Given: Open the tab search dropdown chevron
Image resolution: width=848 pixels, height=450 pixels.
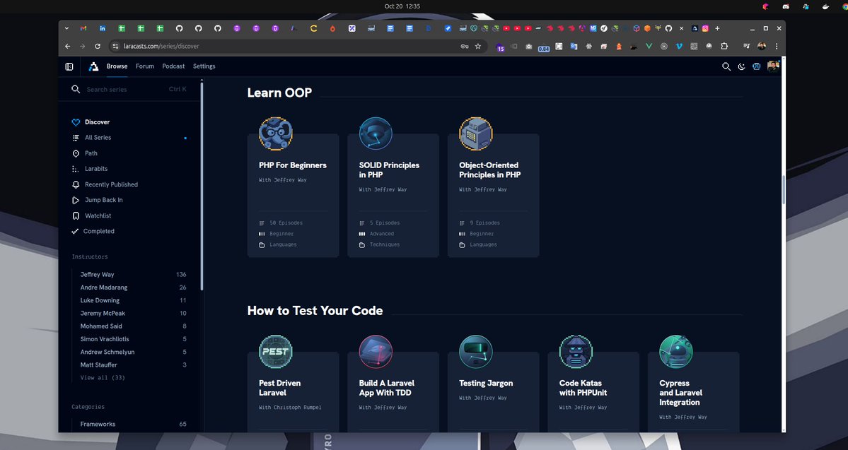Looking at the screenshot, I should pos(66,28).
